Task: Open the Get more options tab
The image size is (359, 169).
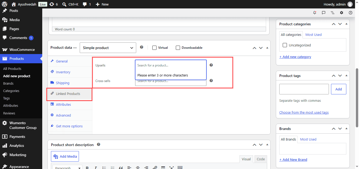Action: [x=70, y=126]
